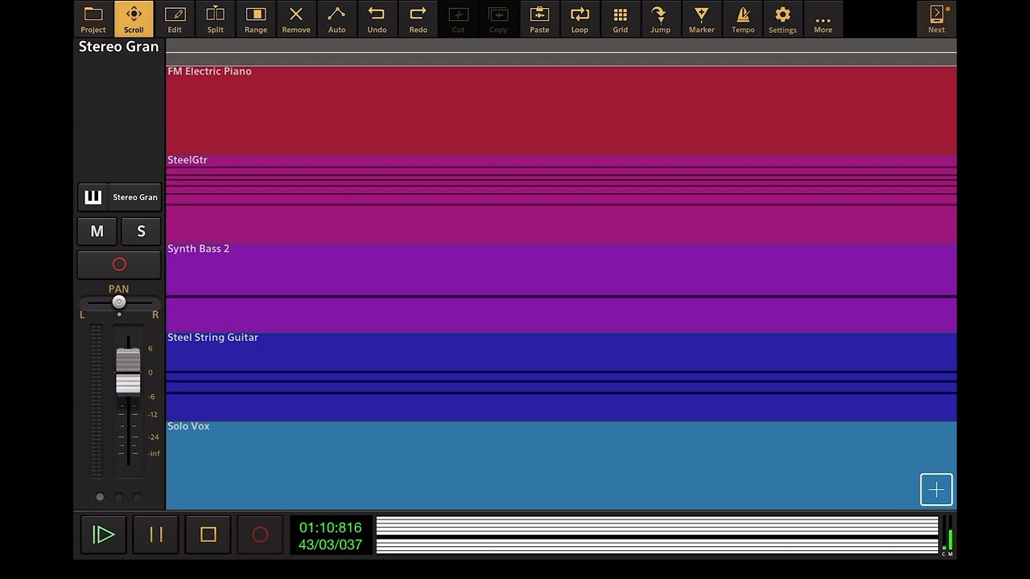The height and width of the screenshot is (579, 1030).
Task: Go to the Next view
Action: (x=937, y=19)
